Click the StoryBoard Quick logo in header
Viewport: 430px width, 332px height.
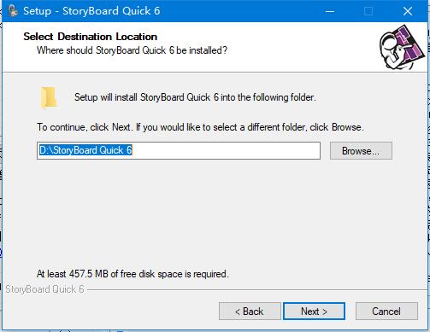pyautogui.click(x=402, y=47)
